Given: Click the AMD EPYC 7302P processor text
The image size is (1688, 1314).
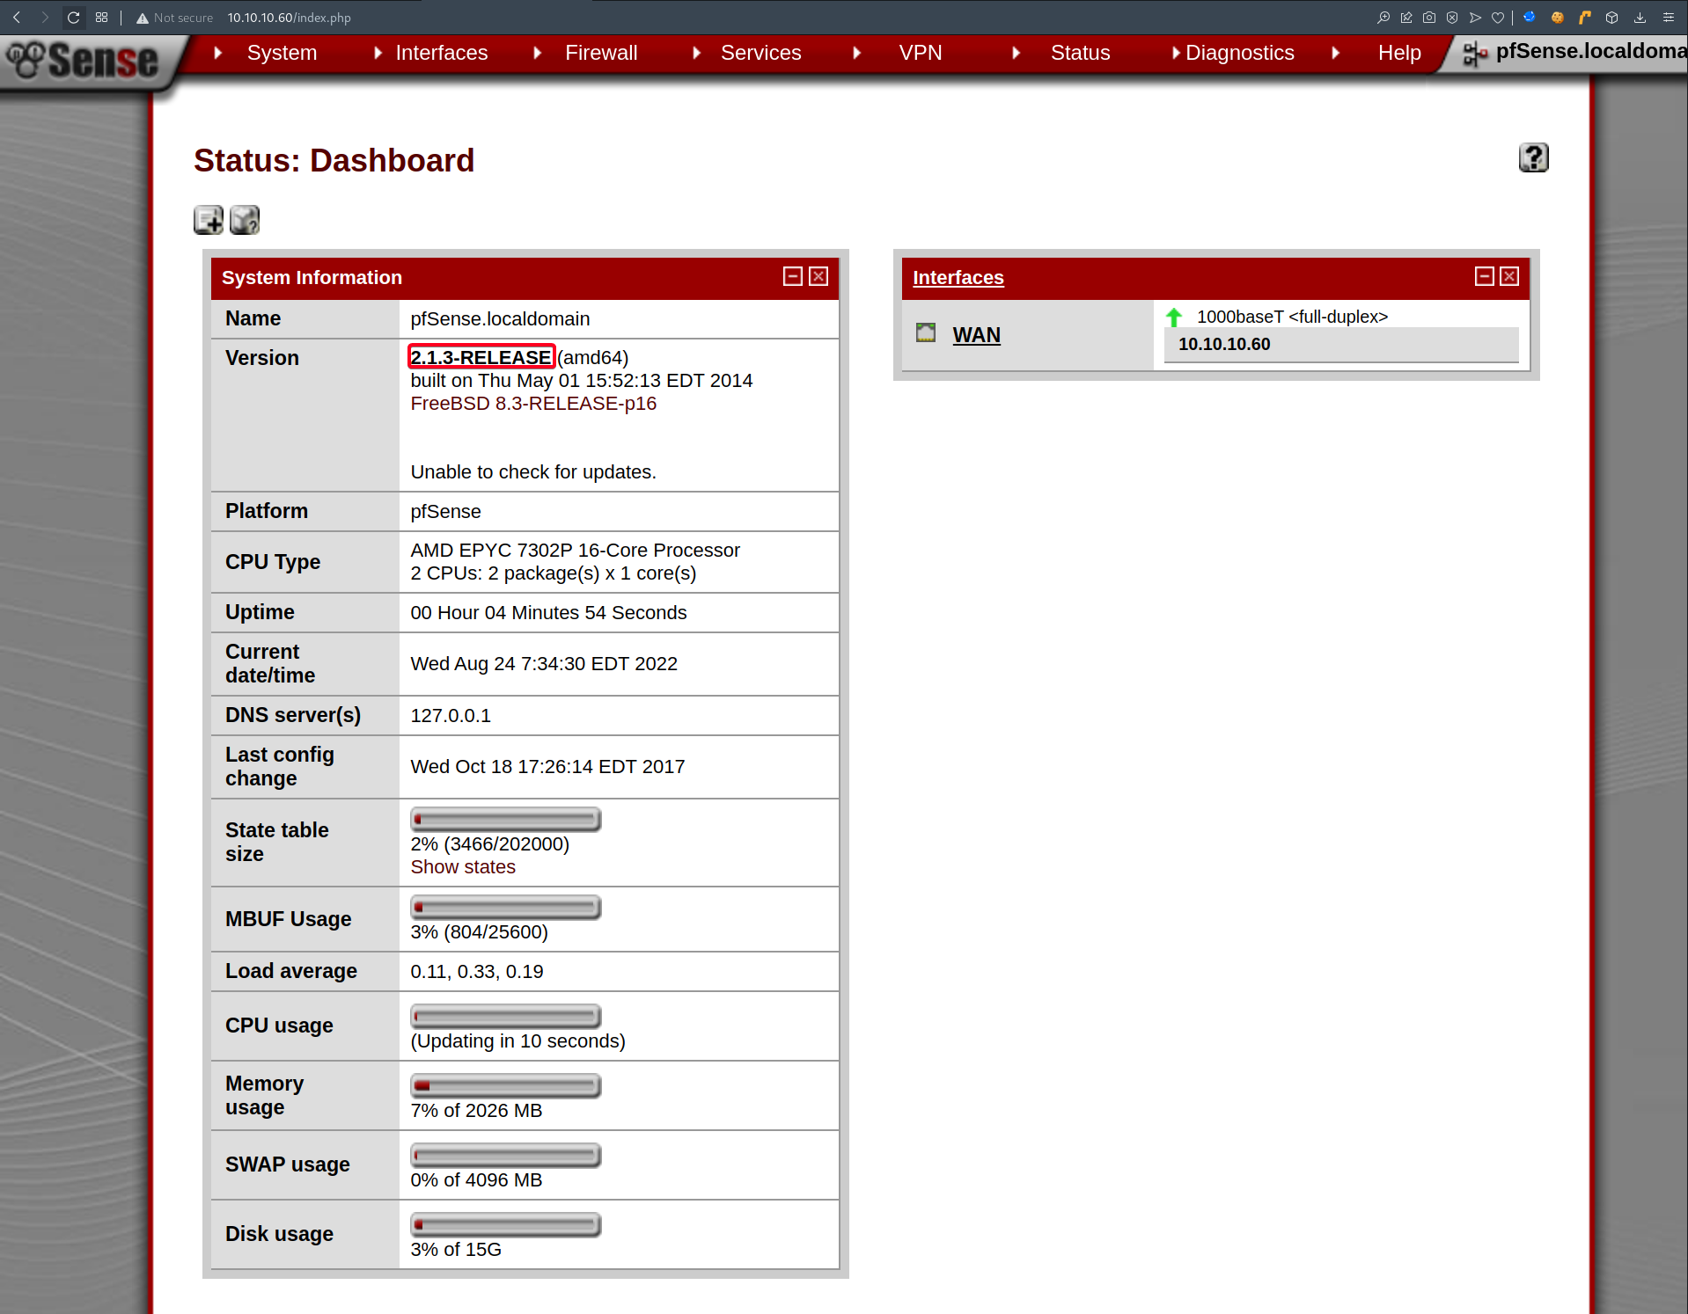Looking at the screenshot, I should (x=575, y=551).
